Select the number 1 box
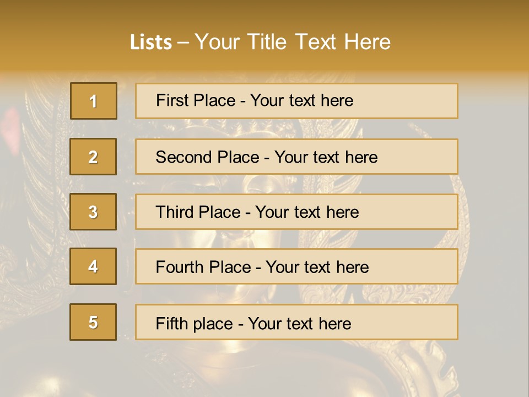Screen dimensions: 529x397 coord(94,101)
